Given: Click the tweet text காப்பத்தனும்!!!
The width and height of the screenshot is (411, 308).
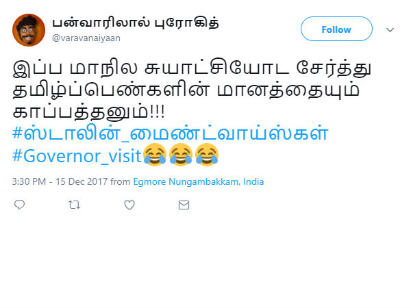Looking at the screenshot, I should tap(88, 113).
